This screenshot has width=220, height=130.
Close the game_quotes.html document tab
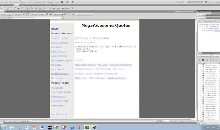[x=18, y=11]
